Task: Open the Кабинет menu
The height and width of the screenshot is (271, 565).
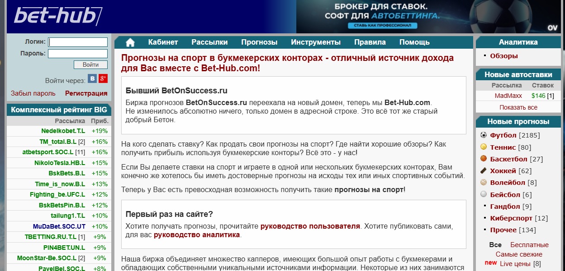Action: coord(163,42)
